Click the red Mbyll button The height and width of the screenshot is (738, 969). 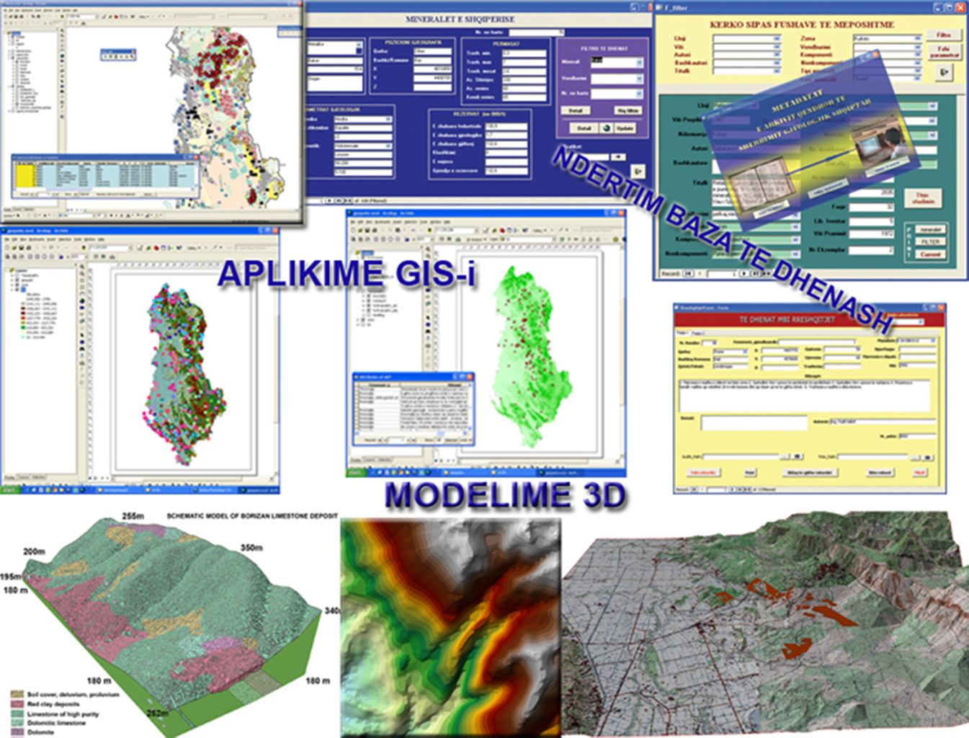pos(920,473)
